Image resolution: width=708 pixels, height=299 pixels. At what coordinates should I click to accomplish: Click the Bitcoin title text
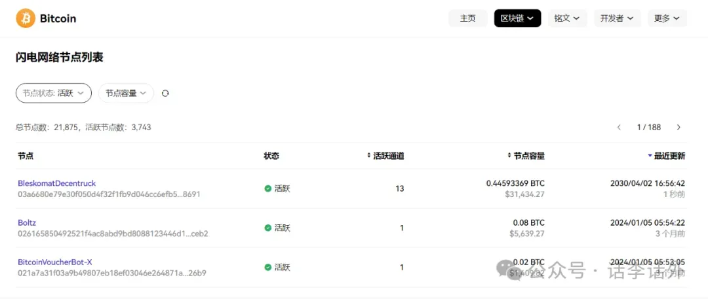pos(58,18)
